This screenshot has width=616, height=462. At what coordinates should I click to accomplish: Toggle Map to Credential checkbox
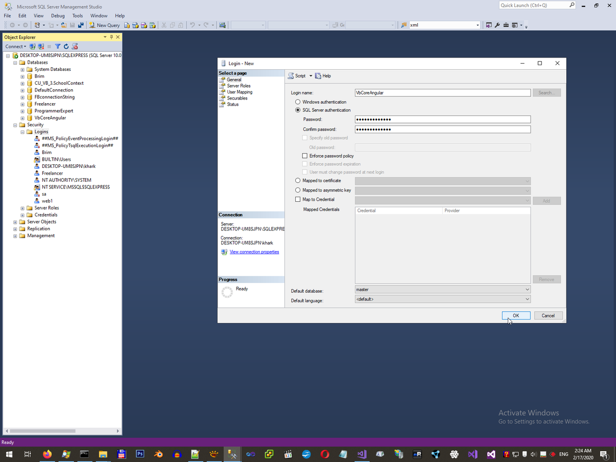pyautogui.click(x=298, y=199)
